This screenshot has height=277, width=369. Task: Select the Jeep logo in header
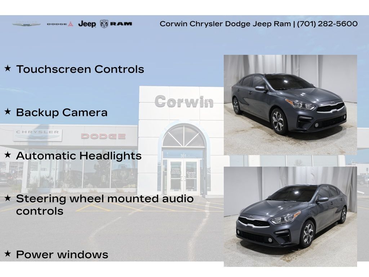tap(87, 24)
